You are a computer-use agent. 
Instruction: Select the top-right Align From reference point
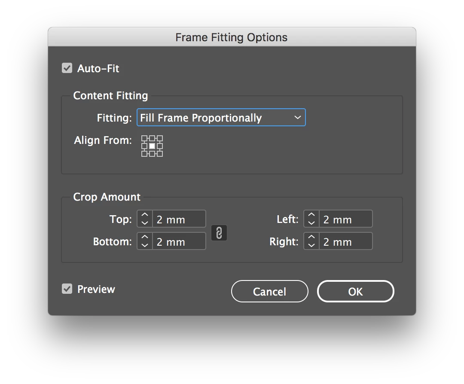(160, 138)
